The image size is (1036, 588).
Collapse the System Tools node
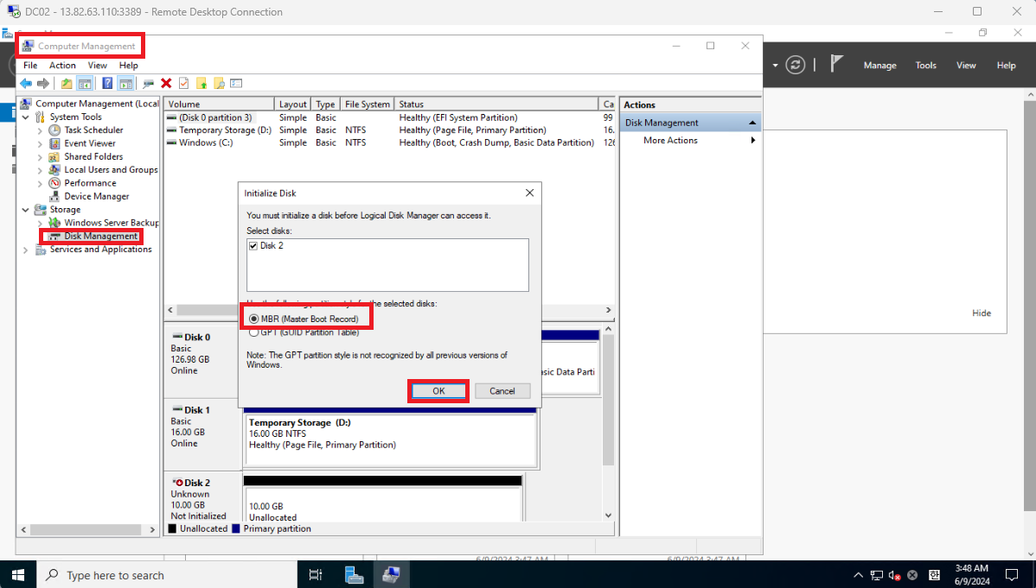tap(26, 117)
